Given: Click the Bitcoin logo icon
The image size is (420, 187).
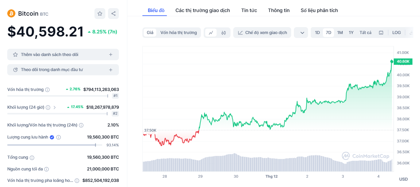Looking at the screenshot, I should tap(11, 14).
